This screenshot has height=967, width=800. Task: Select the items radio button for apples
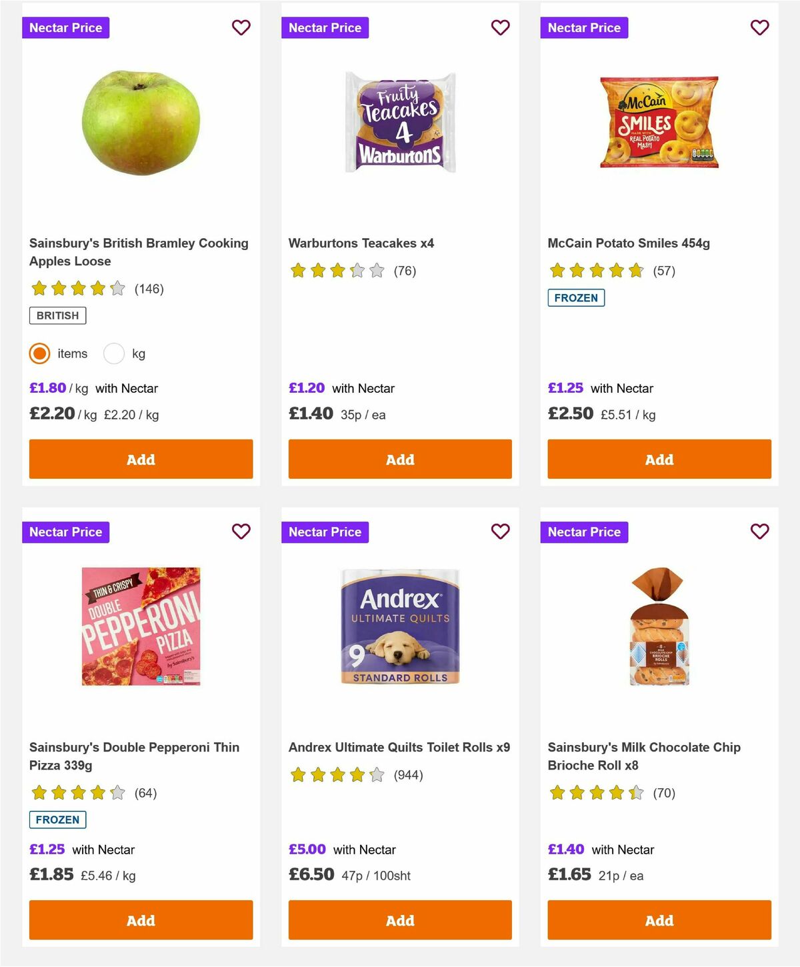[39, 353]
